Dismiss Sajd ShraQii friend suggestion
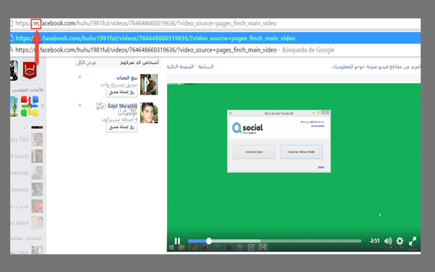 (80, 105)
